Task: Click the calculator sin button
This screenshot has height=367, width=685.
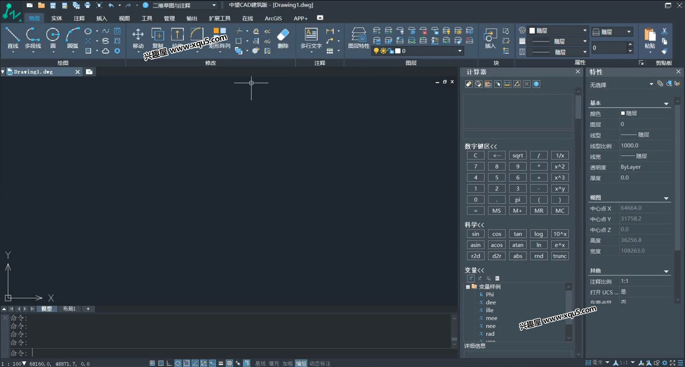Action: 475,234
